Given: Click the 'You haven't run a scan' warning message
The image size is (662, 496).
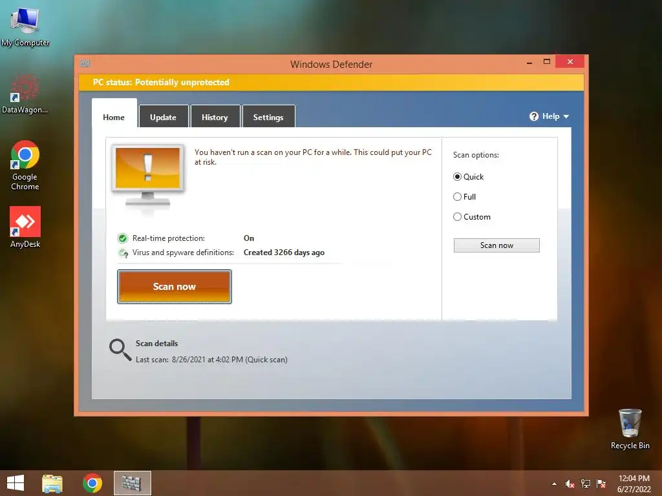Looking at the screenshot, I should (314, 157).
